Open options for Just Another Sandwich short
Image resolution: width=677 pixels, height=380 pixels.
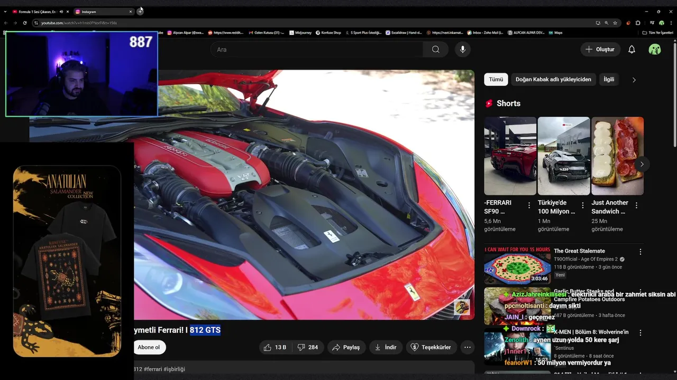pyautogui.click(x=636, y=205)
